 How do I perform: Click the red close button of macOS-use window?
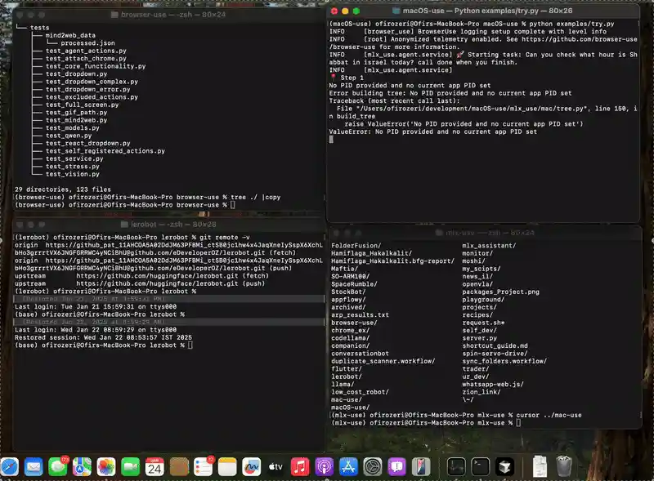click(x=334, y=11)
